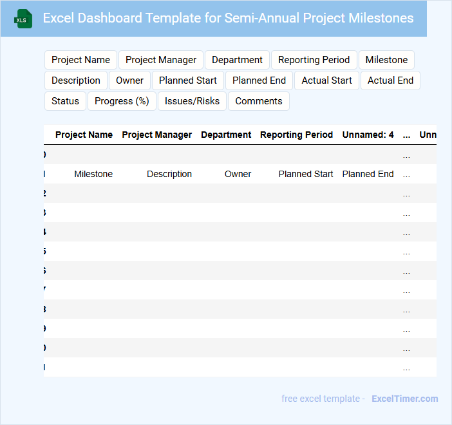The image size is (452, 425).
Task: Choose the Reporting Period tag
Action: pos(314,60)
